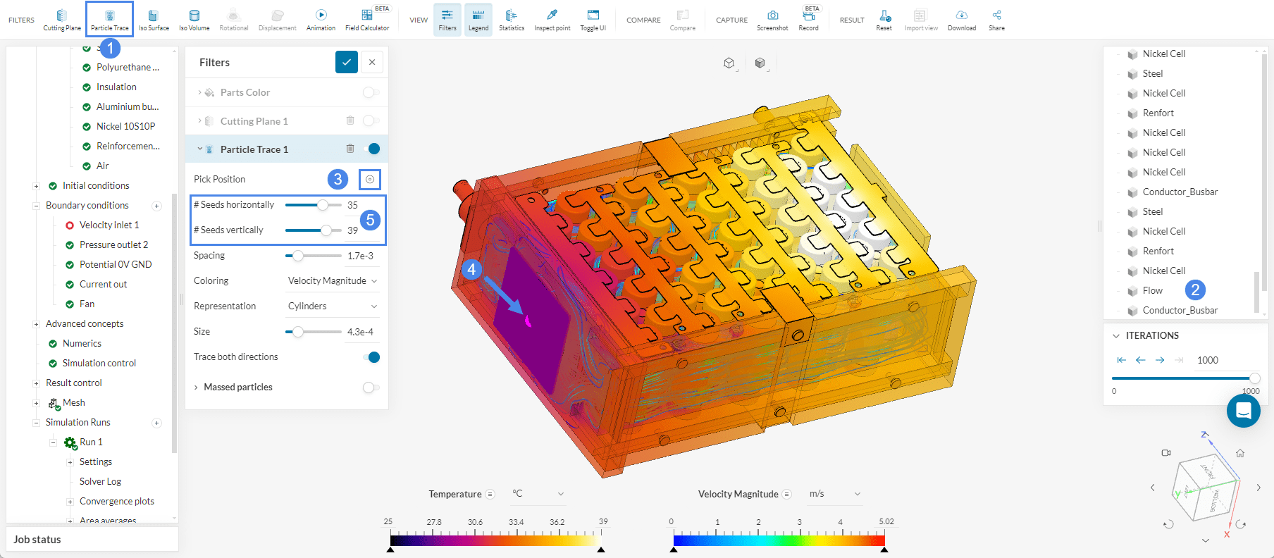Viewport: 1274px width, 558px height.
Task: Step to the previous iteration arrow
Action: [x=1140, y=360]
